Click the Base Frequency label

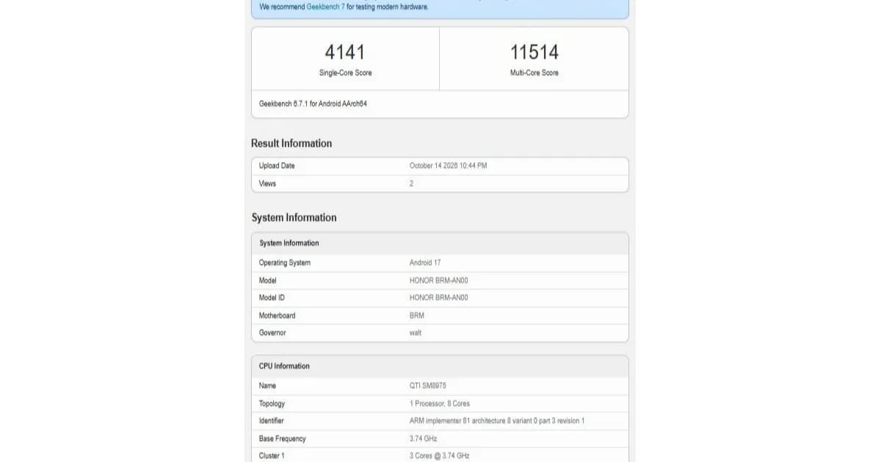pyautogui.click(x=283, y=439)
